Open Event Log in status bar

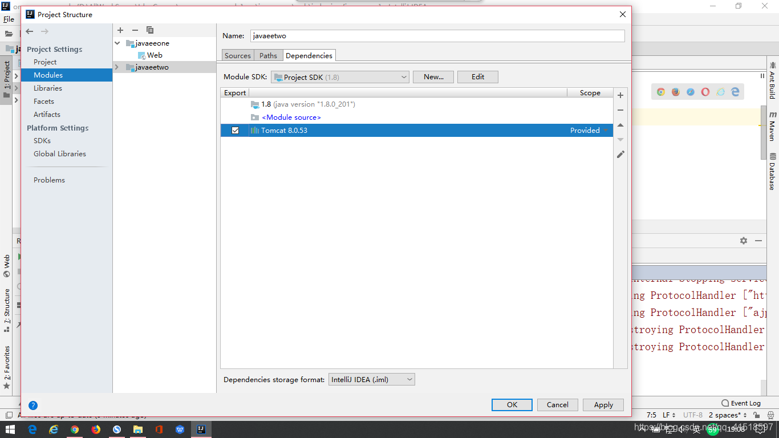click(741, 403)
